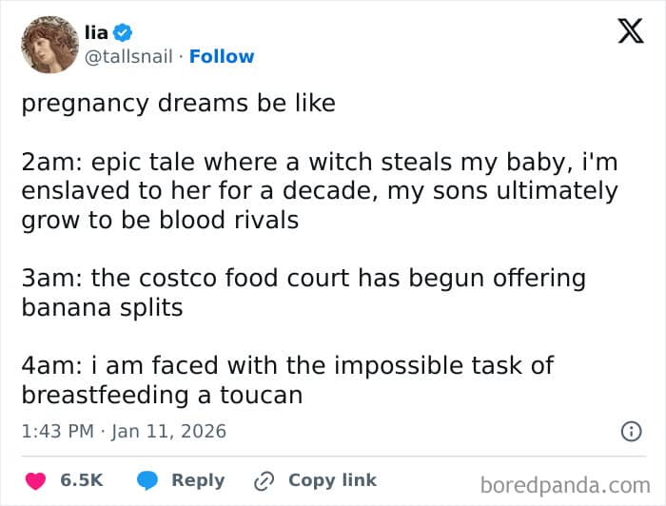Click the 4am toucan breastfeeding paragraph
Image resolution: width=666 pixels, height=506 pixels.
click(x=287, y=379)
